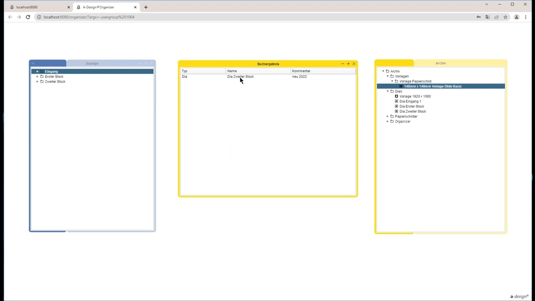Open a new browser tab
Screen dimensions: 535x301
coord(146,7)
